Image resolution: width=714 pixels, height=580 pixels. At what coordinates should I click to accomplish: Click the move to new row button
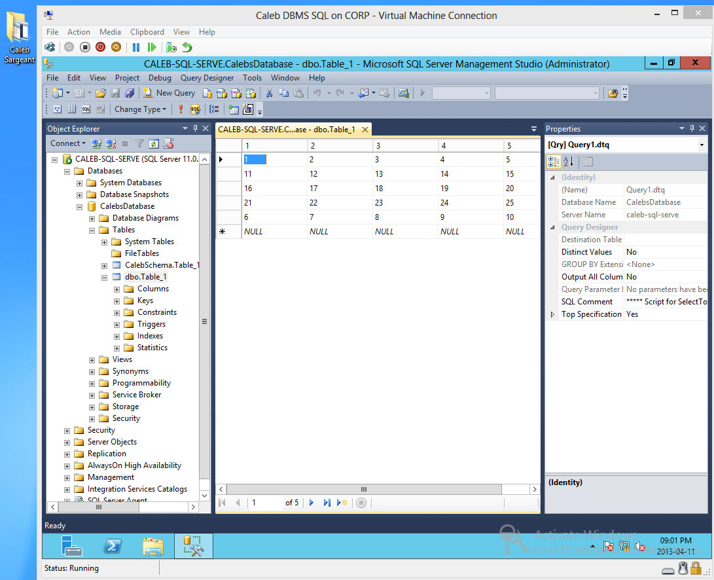pos(342,503)
